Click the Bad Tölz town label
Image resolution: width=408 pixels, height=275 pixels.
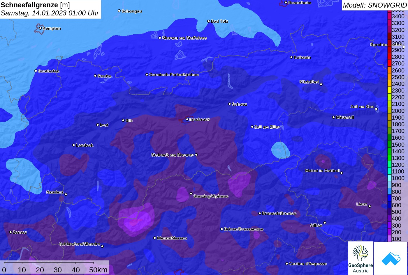219,21
